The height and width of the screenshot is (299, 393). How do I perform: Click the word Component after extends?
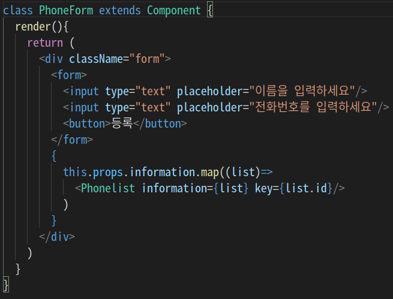173,11
